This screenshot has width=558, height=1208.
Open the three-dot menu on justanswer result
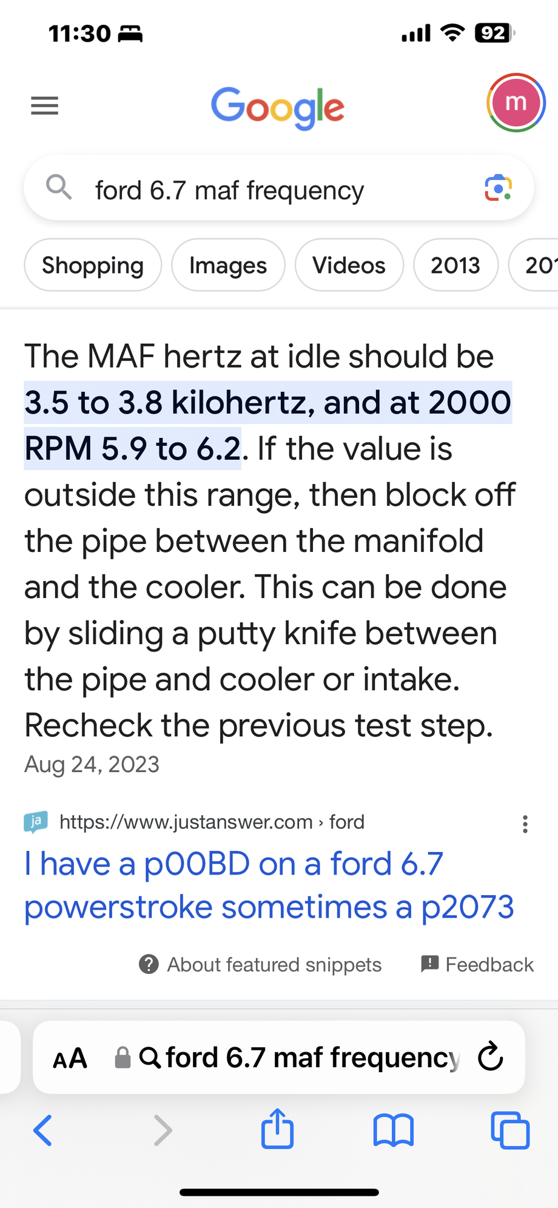coord(525,824)
